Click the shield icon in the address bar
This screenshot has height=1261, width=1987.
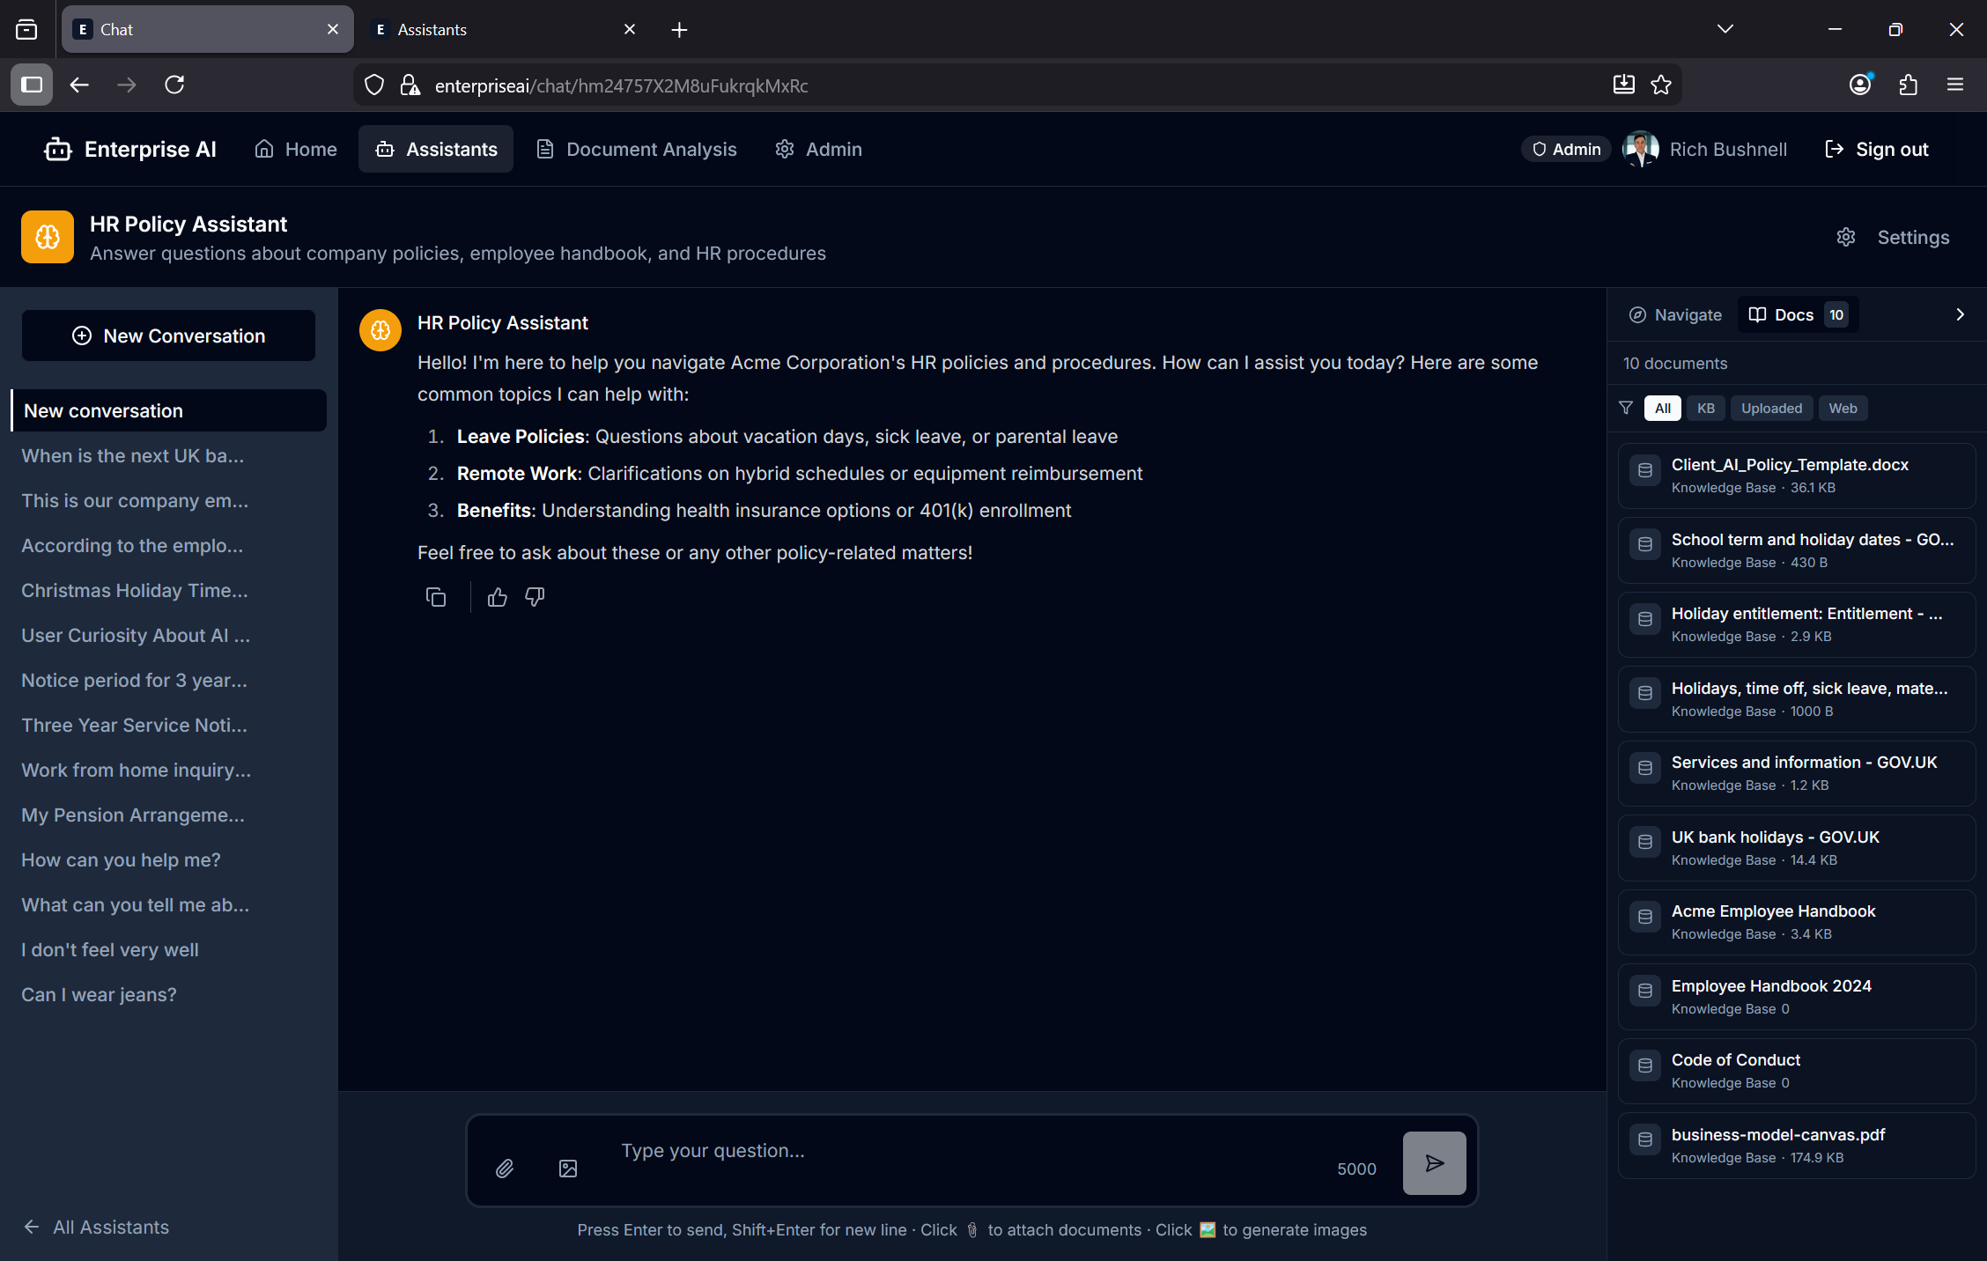tap(373, 85)
